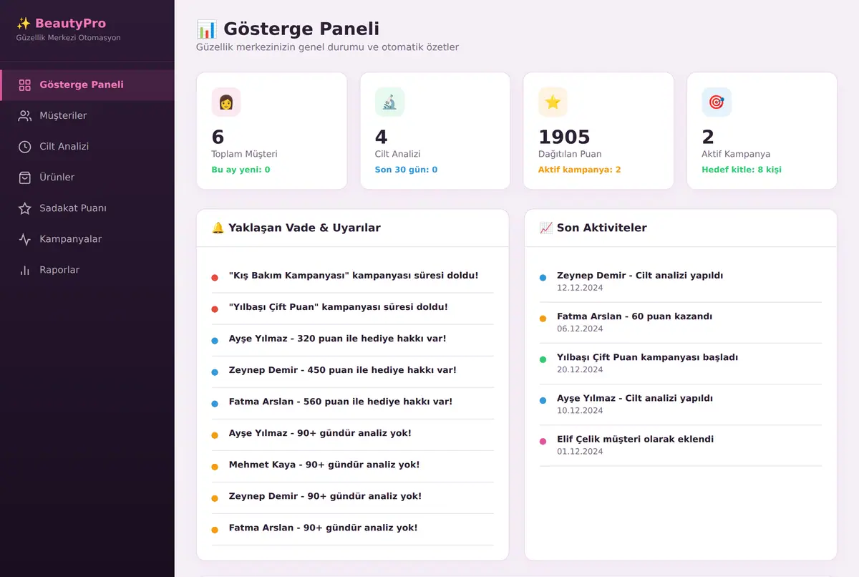Viewport: 859px width, 577px height.
Task: Click the "Bu ay yeni: 0" text
Action: (x=241, y=170)
